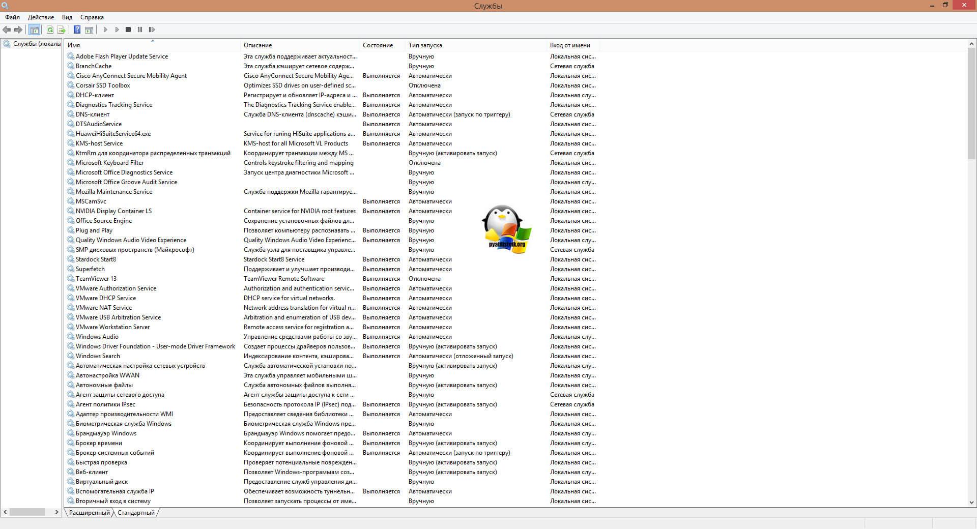Open the Действие menu
This screenshot has height=529, width=977.
pyautogui.click(x=41, y=17)
